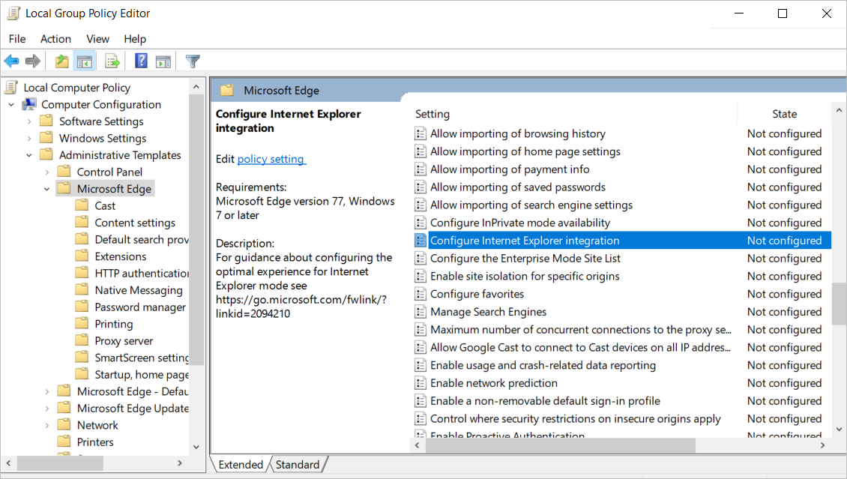The image size is (847, 479).
Task: Switch to the Standard tab
Action: coord(298,465)
